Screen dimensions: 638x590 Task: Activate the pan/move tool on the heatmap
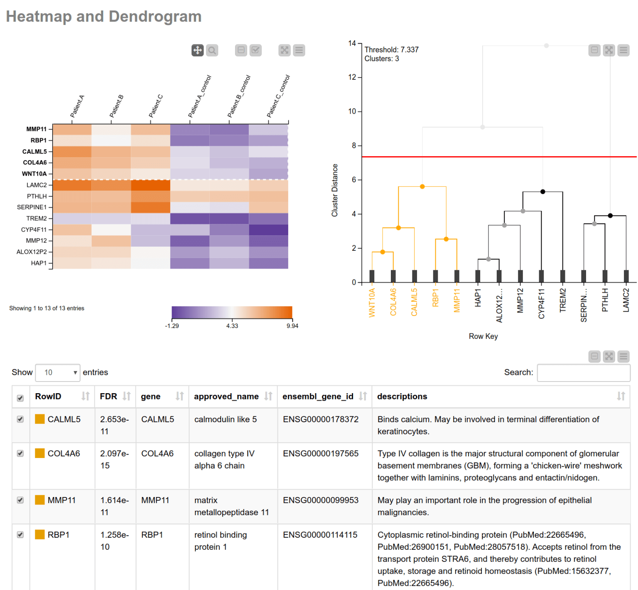coord(197,50)
